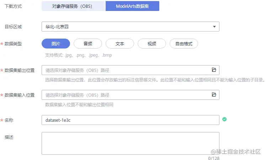Click the 数据集输入位置不能和输出位置相同 hint text

pos(79,105)
